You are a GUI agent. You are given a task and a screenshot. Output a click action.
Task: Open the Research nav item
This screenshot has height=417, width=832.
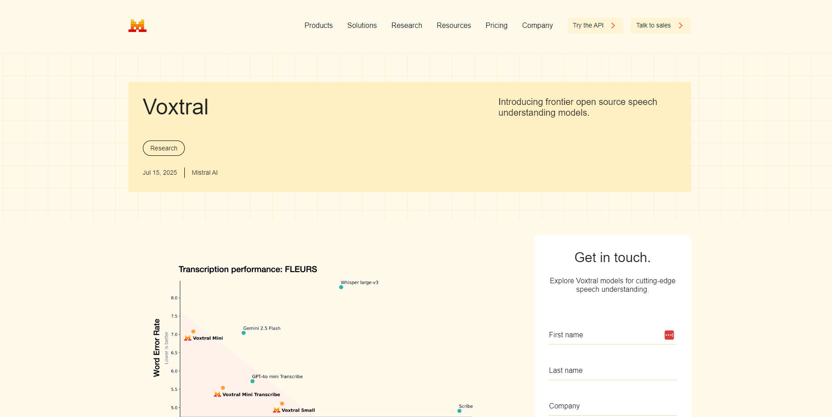407,26
